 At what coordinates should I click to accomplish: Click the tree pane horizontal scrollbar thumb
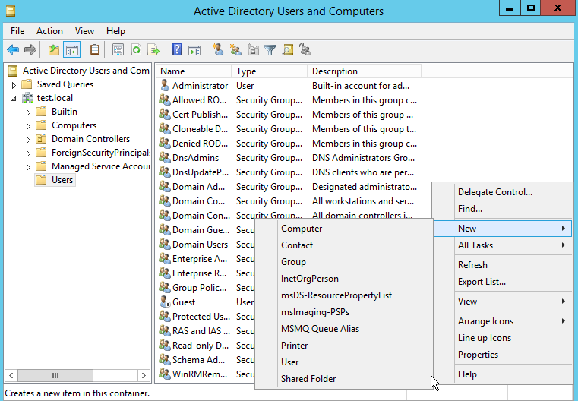tap(55, 376)
